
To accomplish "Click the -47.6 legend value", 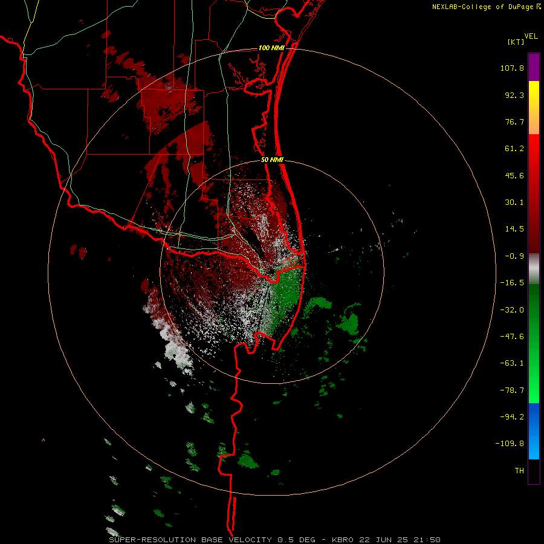I will pyautogui.click(x=512, y=337).
